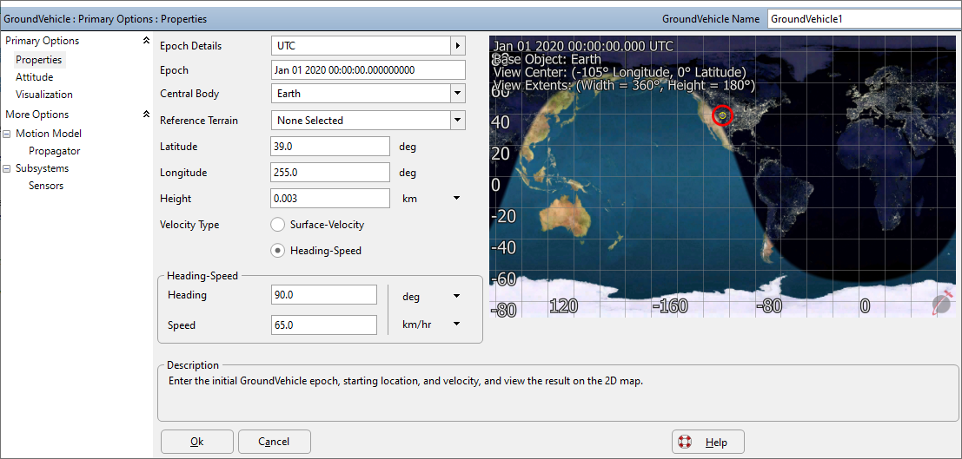Select the Surface-Velocity radio button
Viewport: 962px width, 459px height.
click(278, 225)
